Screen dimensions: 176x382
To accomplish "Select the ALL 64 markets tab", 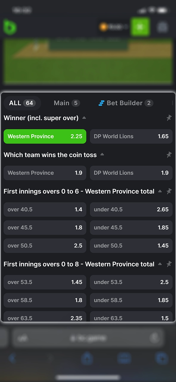I will pyautogui.click(x=22, y=103).
